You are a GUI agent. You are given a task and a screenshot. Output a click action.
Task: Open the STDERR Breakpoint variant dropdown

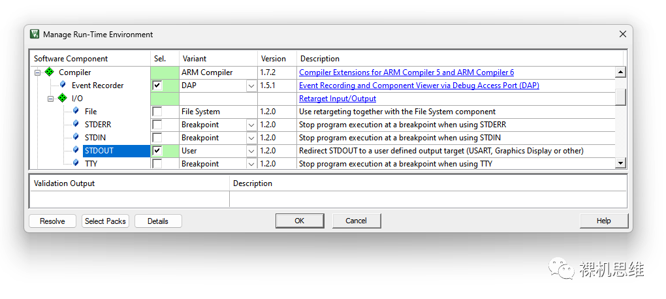[x=251, y=125]
